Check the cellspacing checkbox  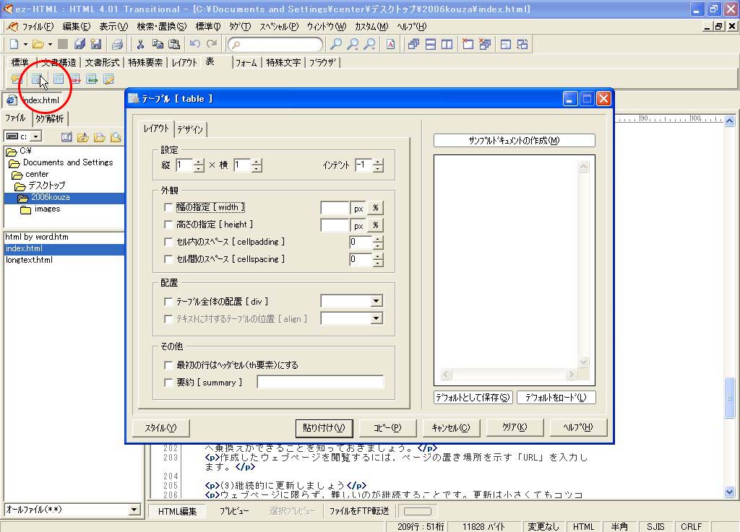point(168,258)
